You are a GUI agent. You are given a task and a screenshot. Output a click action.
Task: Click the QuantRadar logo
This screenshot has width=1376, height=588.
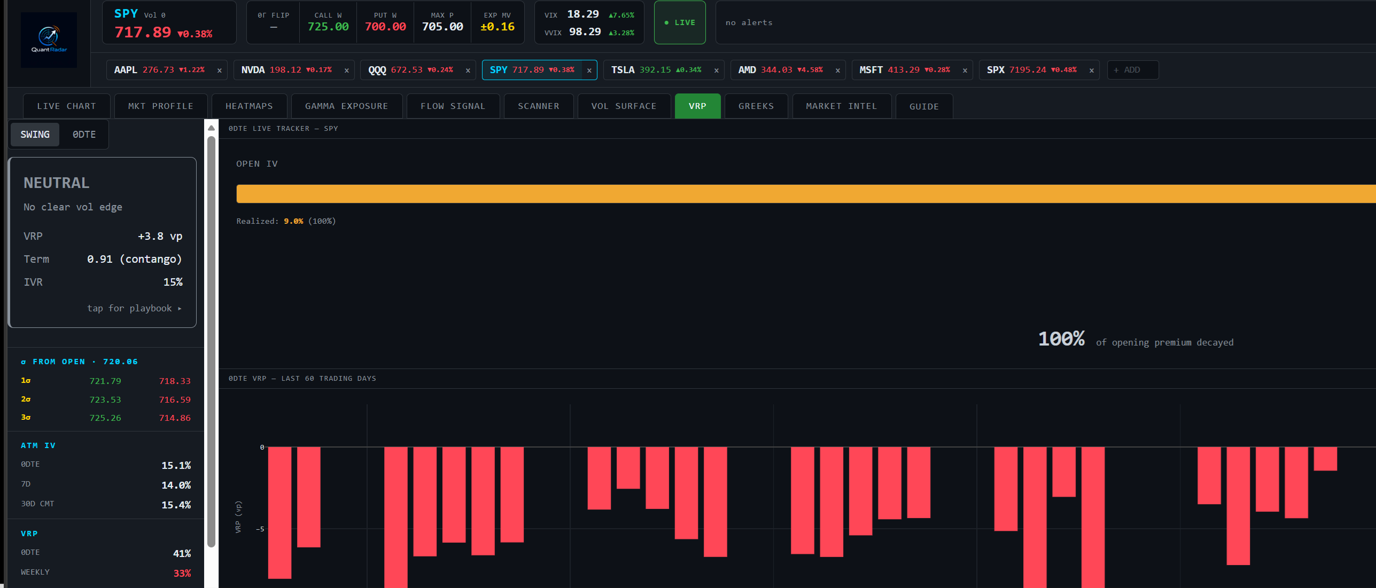coord(49,40)
